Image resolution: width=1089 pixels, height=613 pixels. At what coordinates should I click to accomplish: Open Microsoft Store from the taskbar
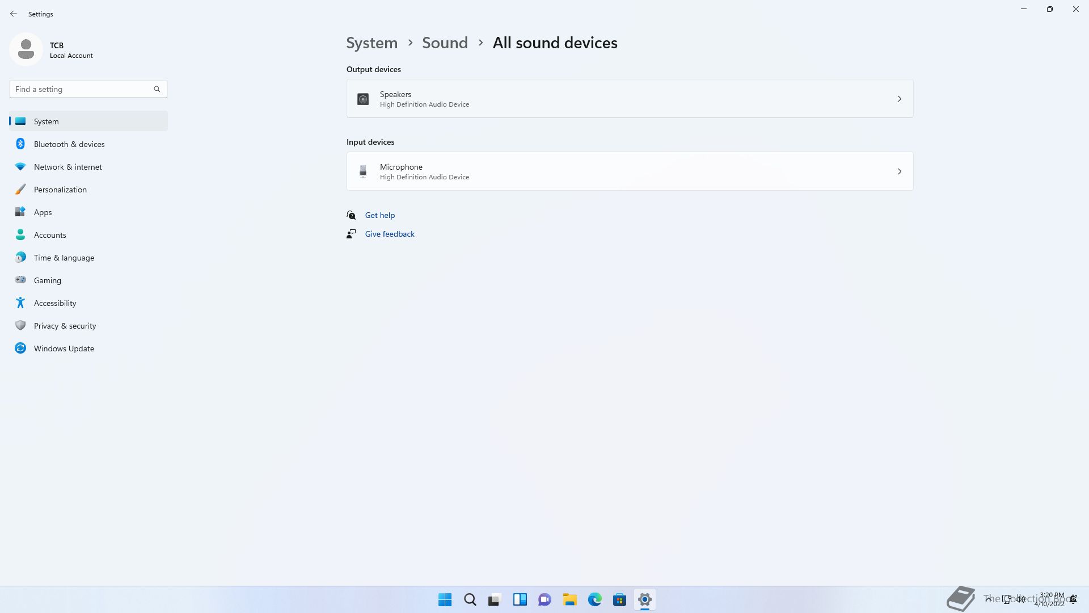(x=620, y=599)
